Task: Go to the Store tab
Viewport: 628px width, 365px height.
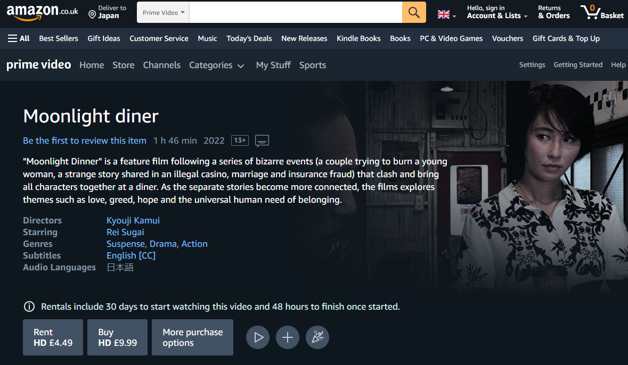Action: tap(124, 65)
